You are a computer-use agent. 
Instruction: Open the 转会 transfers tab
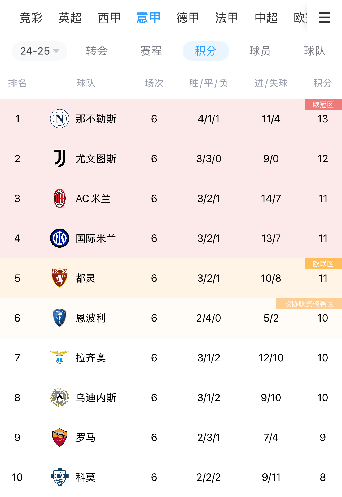[x=97, y=51]
